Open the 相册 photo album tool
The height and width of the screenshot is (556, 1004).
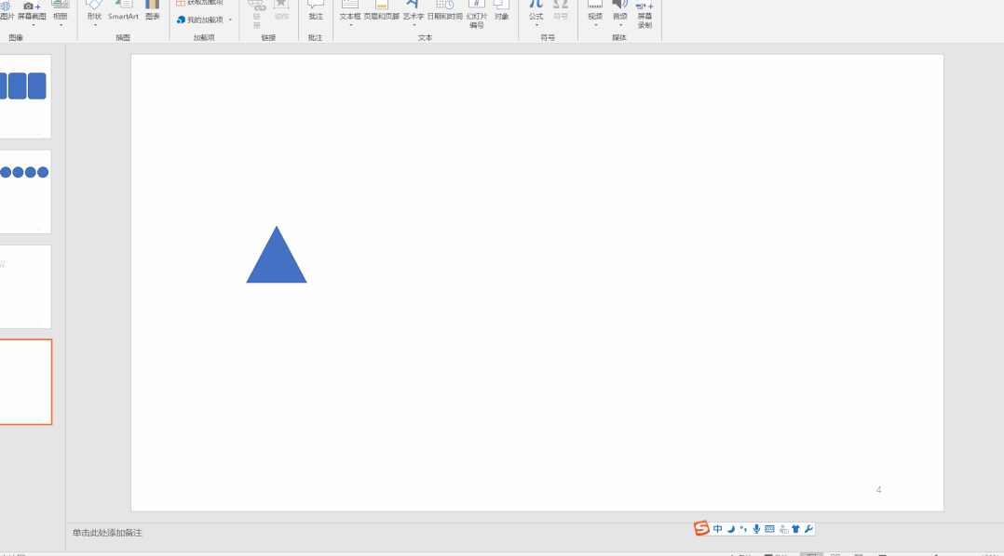point(61,11)
